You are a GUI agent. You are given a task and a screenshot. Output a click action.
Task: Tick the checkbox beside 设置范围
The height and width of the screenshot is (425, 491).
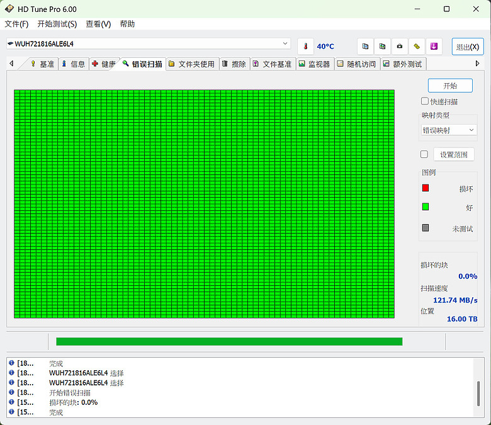[424, 154]
